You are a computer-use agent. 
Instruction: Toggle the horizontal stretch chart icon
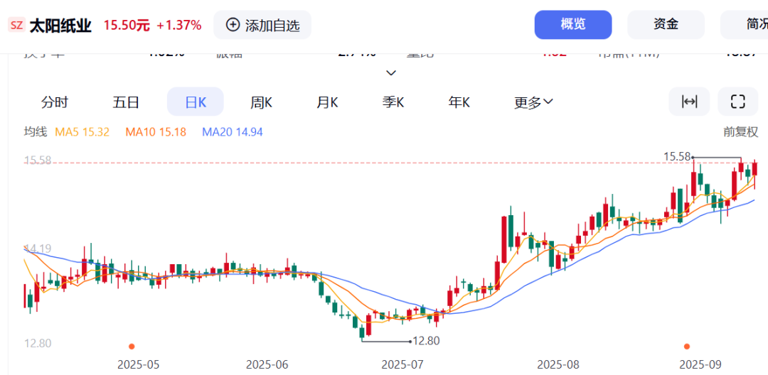click(689, 102)
